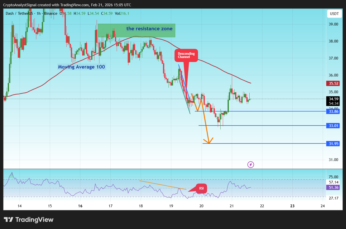Click date 16 on the time axis
Viewport: 346px width, 229px height.
[x=80, y=206]
